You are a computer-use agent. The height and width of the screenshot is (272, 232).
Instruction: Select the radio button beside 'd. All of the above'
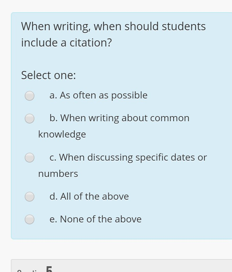[30, 197]
